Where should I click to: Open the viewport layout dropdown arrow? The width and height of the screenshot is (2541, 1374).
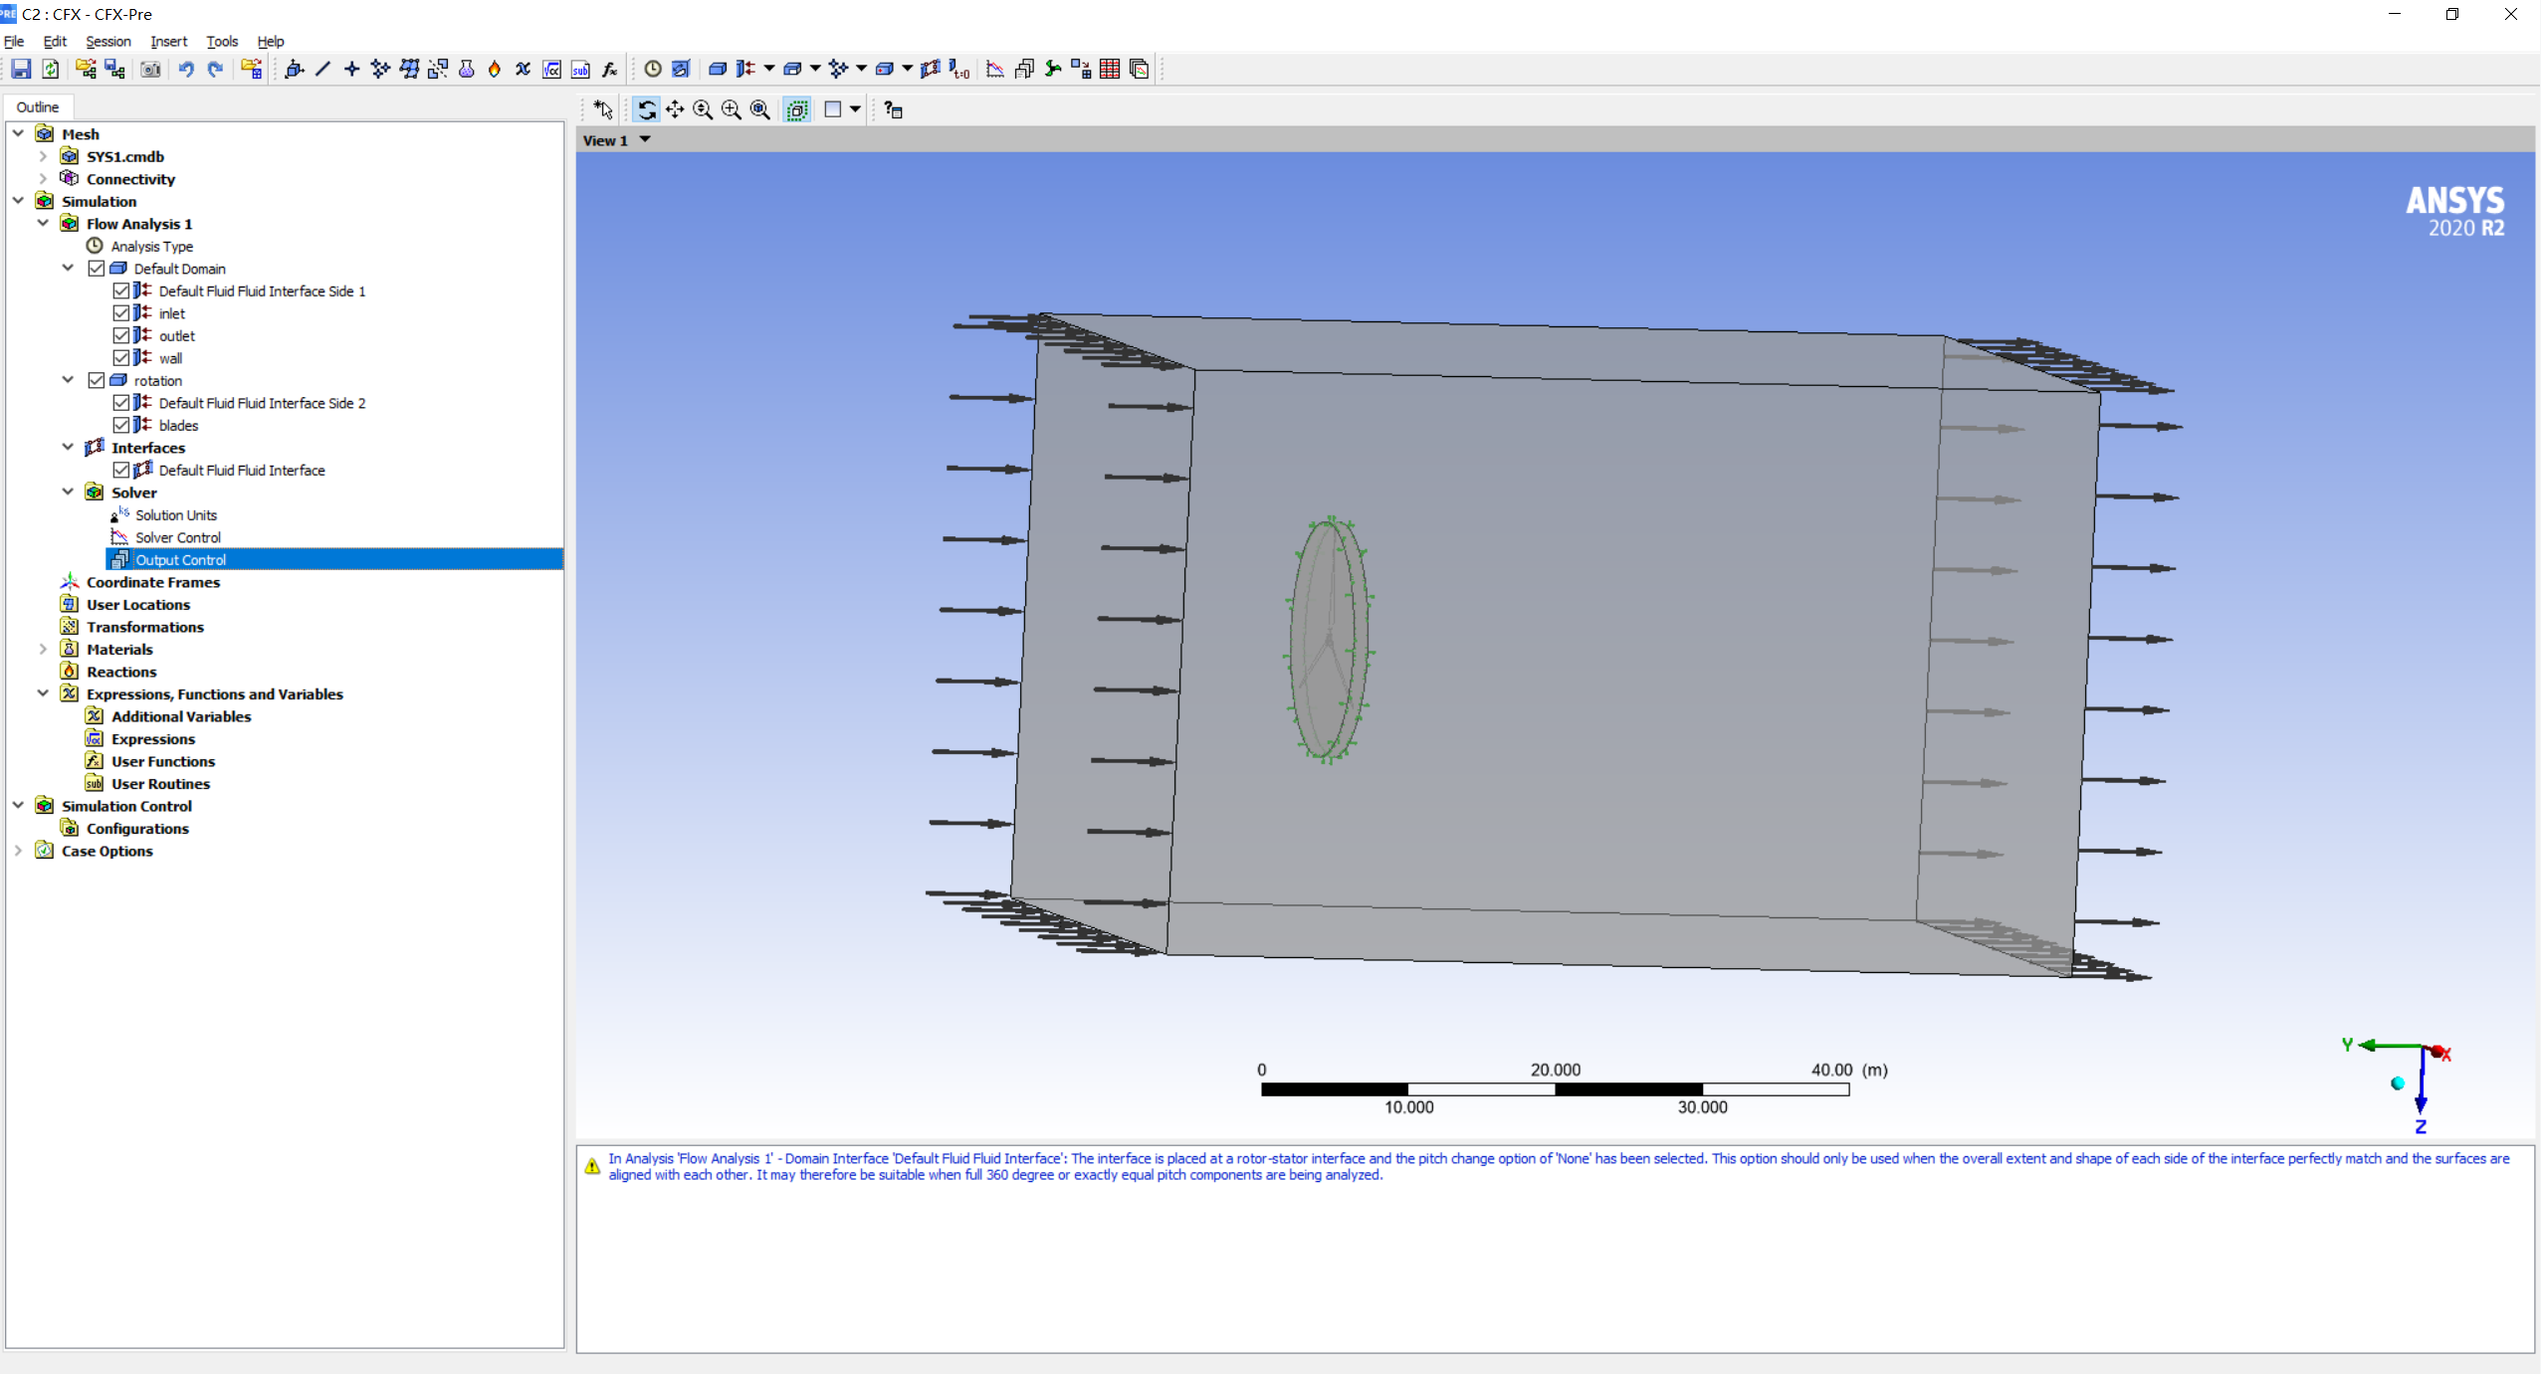pyautogui.click(x=855, y=109)
